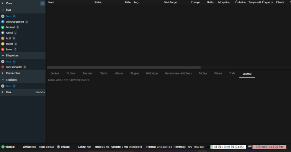Open the Gestionnaire de fichiers tab
This screenshot has height=152, width=291.
tap(178, 73)
